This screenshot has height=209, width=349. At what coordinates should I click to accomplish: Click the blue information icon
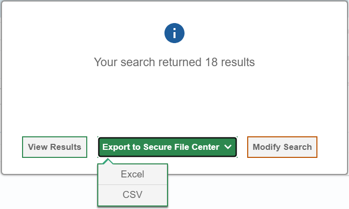point(174,33)
